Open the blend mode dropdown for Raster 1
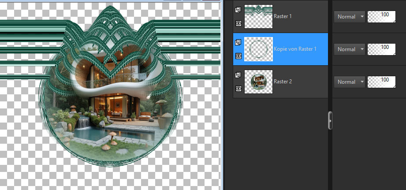 click(x=350, y=17)
